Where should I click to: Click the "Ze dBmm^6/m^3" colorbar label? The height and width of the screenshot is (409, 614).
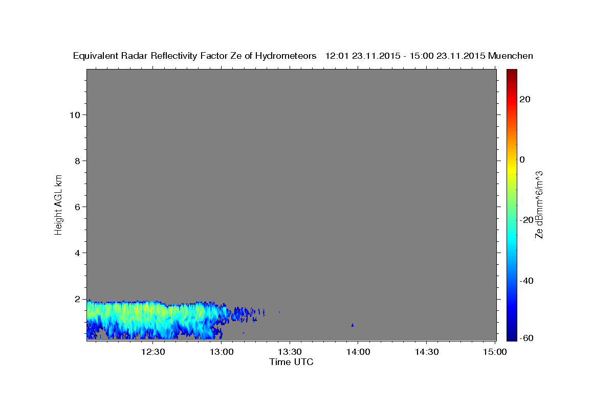click(539, 204)
